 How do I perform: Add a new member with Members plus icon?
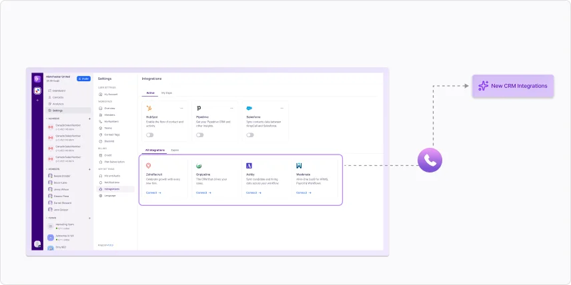click(x=89, y=169)
